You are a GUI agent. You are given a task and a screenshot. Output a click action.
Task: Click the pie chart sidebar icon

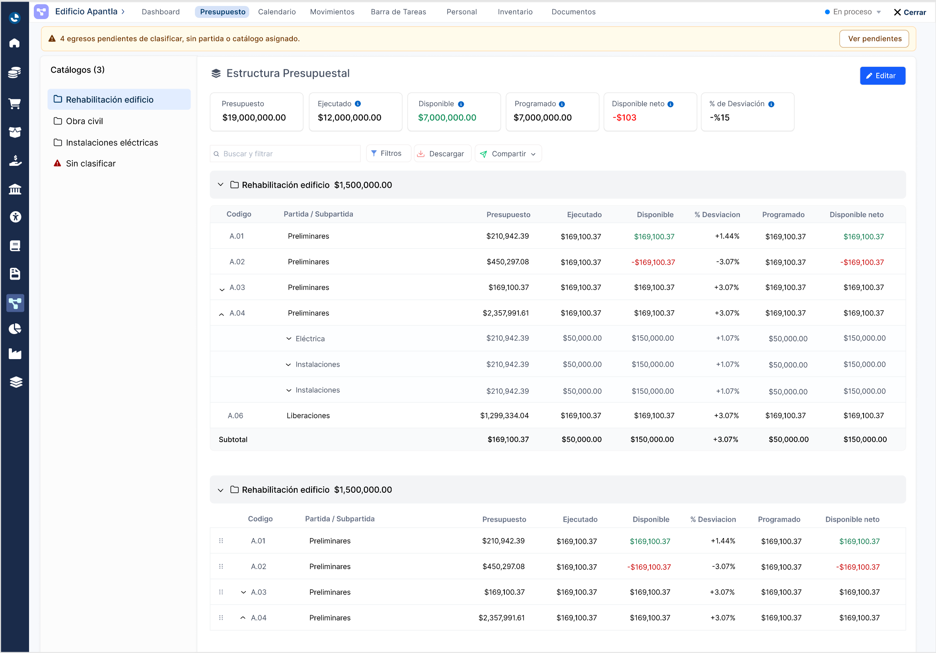click(15, 328)
